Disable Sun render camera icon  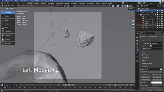tap(162, 26)
